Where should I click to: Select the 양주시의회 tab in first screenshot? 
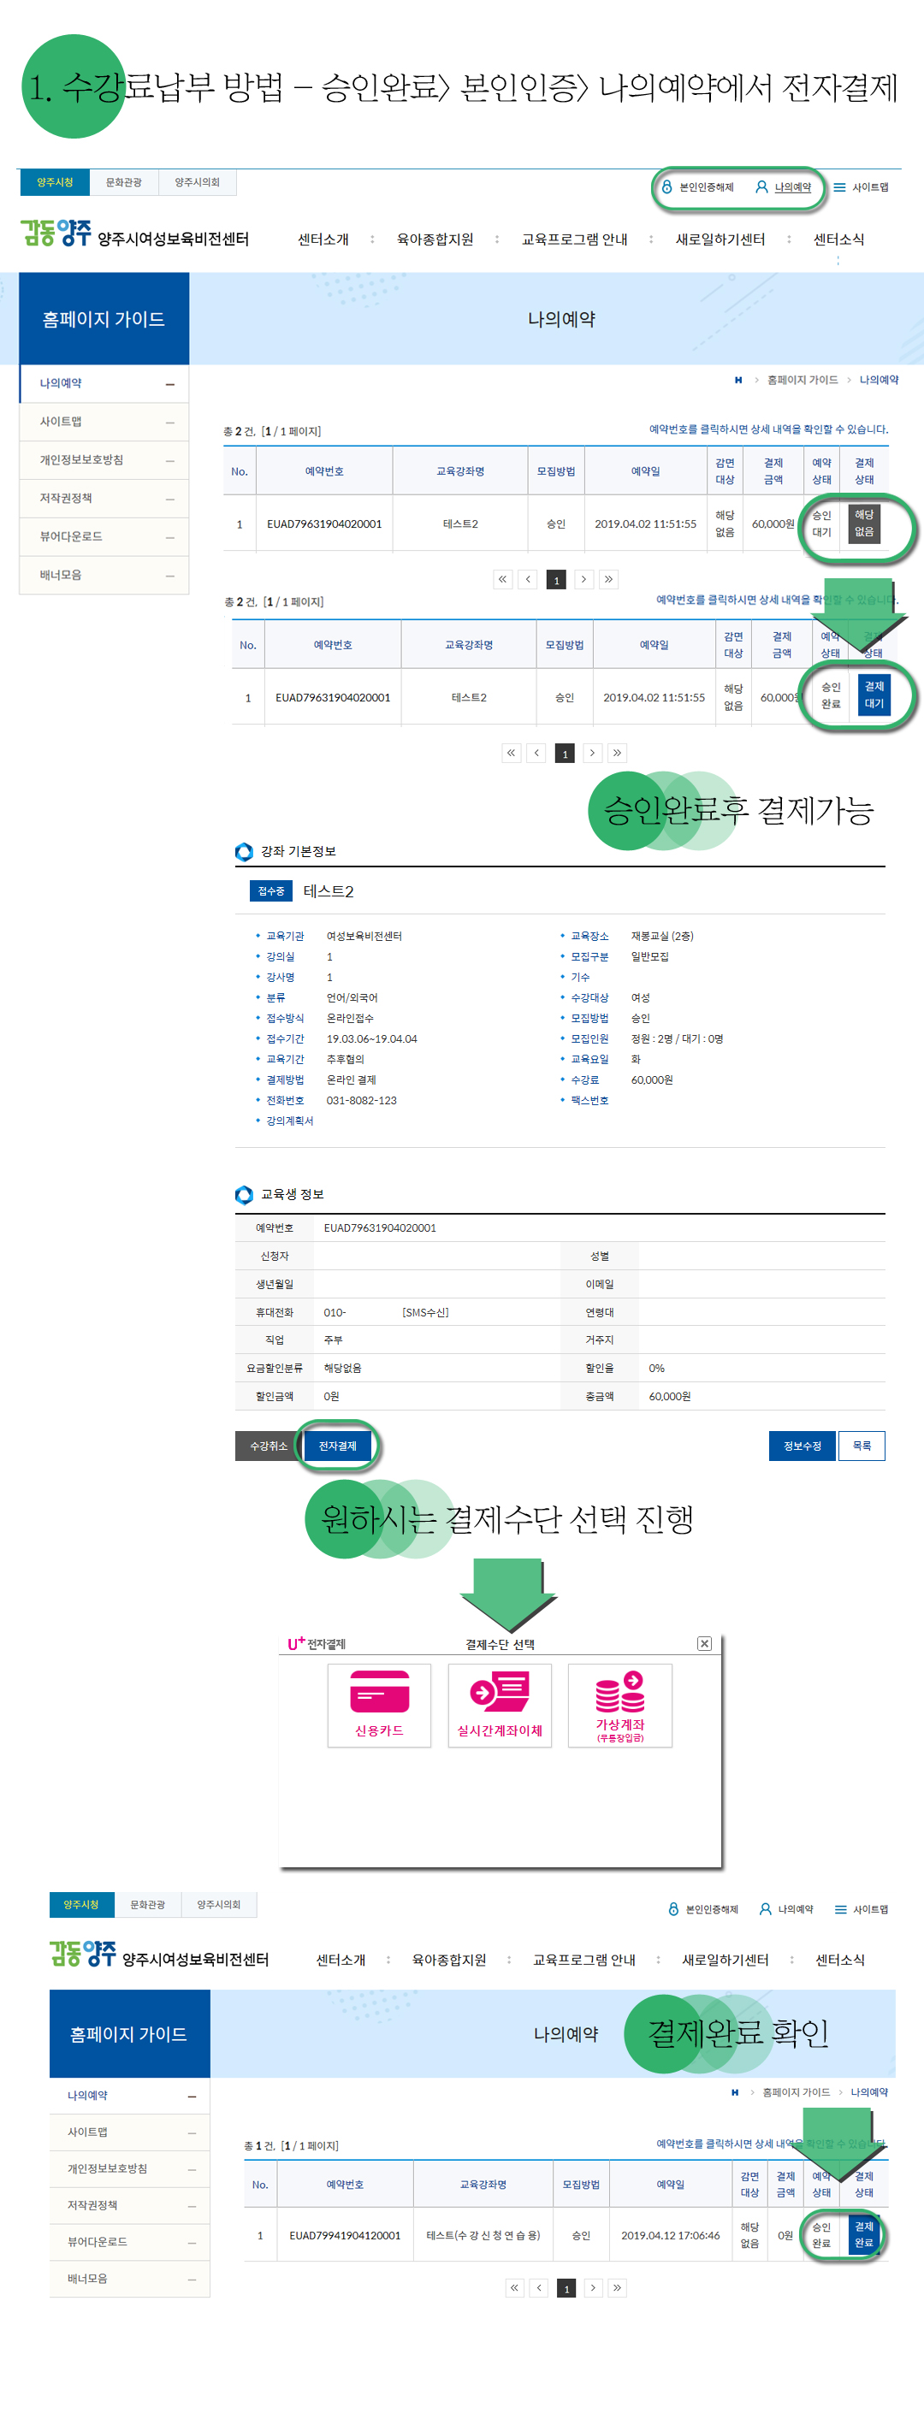point(197,183)
